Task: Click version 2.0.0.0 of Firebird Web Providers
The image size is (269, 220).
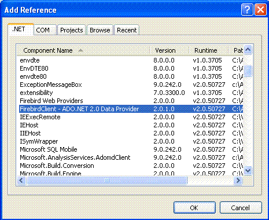Action: click(164, 101)
